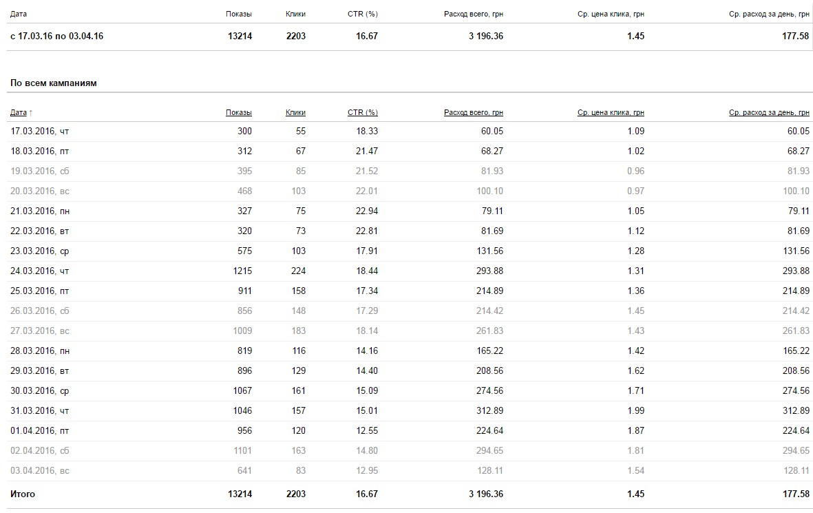
Task: Sort the table by Клики column
Action: [295, 113]
